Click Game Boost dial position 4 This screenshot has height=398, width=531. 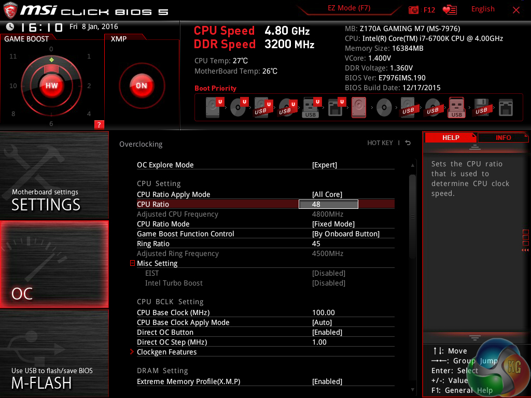(x=89, y=113)
